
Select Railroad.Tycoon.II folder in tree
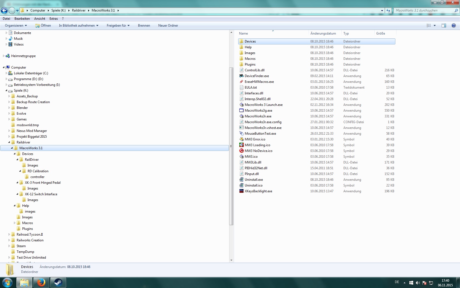point(30,235)
